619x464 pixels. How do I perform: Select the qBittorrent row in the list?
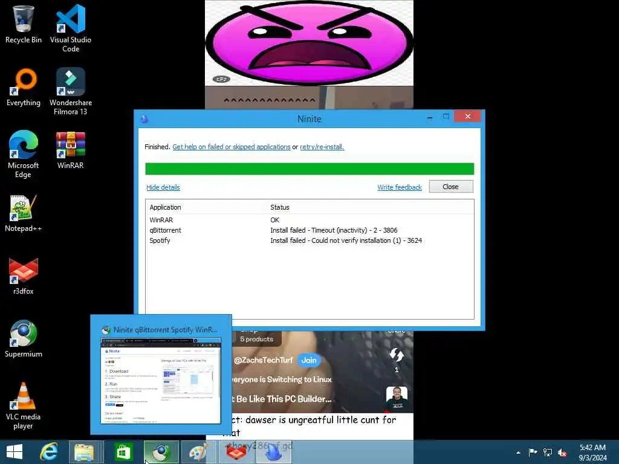pyautogui.click(x=309, y=230)
